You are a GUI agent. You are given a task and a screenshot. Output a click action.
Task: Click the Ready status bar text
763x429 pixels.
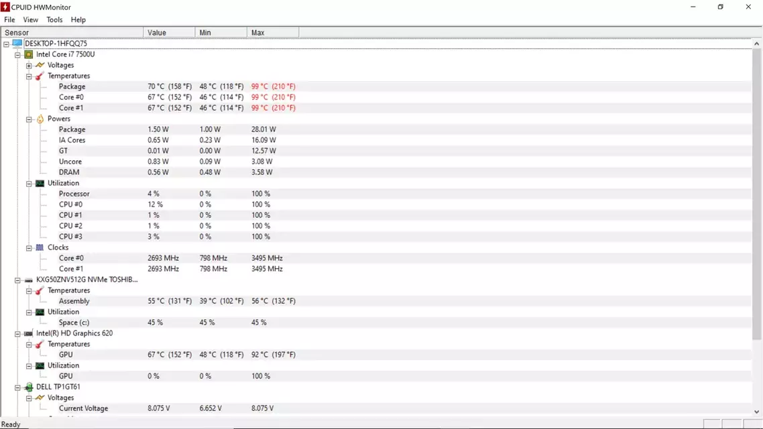[x=11, y=424]
